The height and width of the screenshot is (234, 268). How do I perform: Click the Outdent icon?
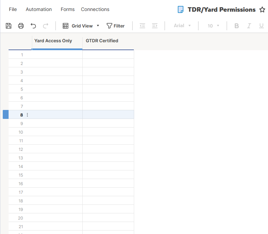point(142,26)
